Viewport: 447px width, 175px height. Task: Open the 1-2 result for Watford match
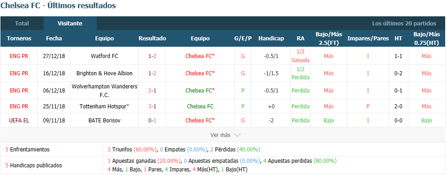coord(152,56)
